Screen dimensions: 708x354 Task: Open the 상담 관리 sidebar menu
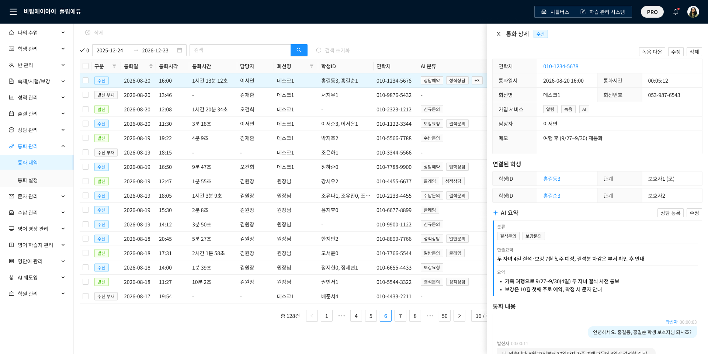37,130
